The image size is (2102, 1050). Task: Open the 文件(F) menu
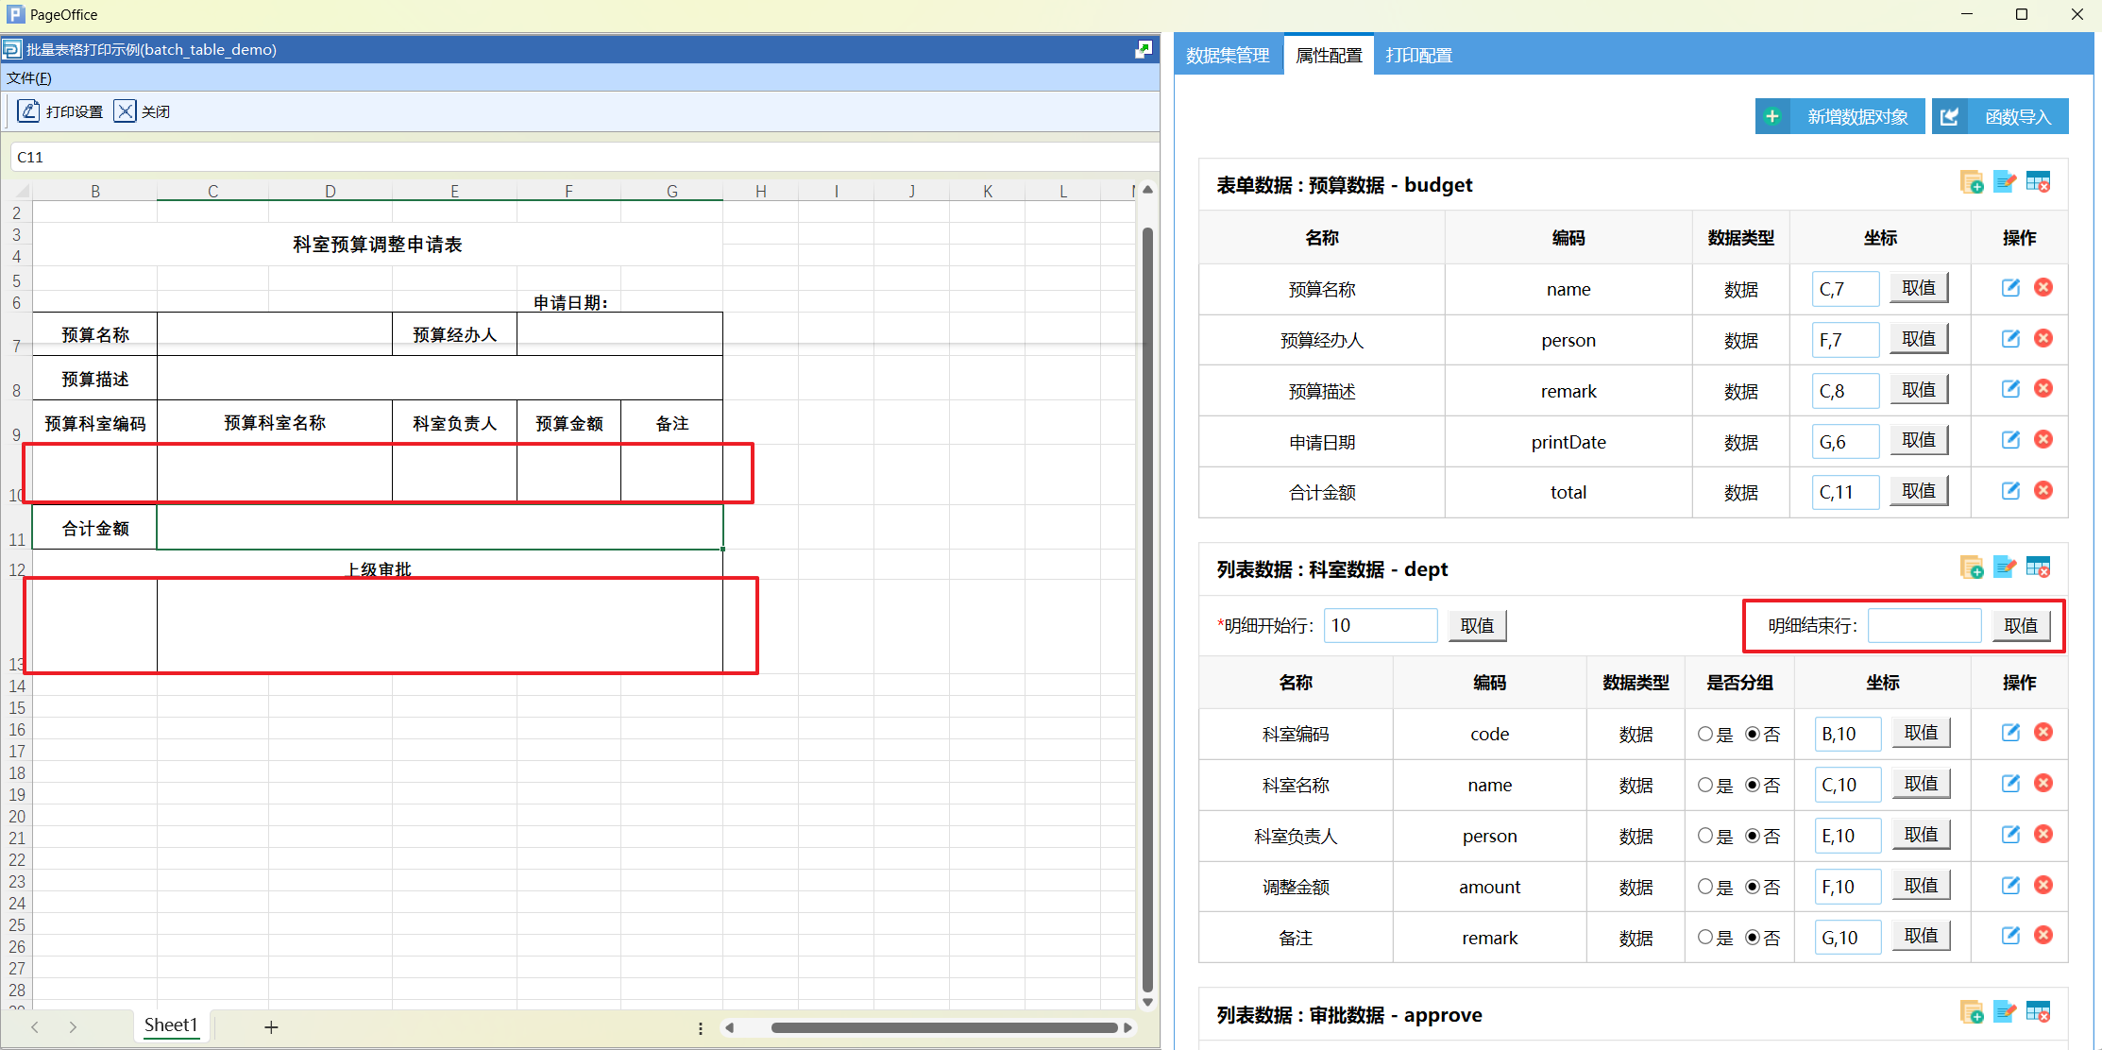29,78
